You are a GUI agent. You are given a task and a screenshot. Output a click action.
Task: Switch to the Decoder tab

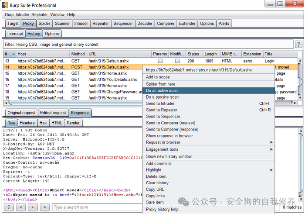(x=145, y=24)
